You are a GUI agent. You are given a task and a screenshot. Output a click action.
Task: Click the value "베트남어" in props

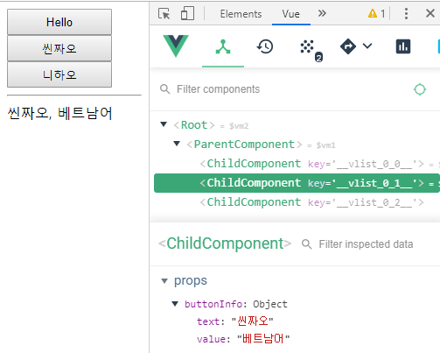[263, 339]
